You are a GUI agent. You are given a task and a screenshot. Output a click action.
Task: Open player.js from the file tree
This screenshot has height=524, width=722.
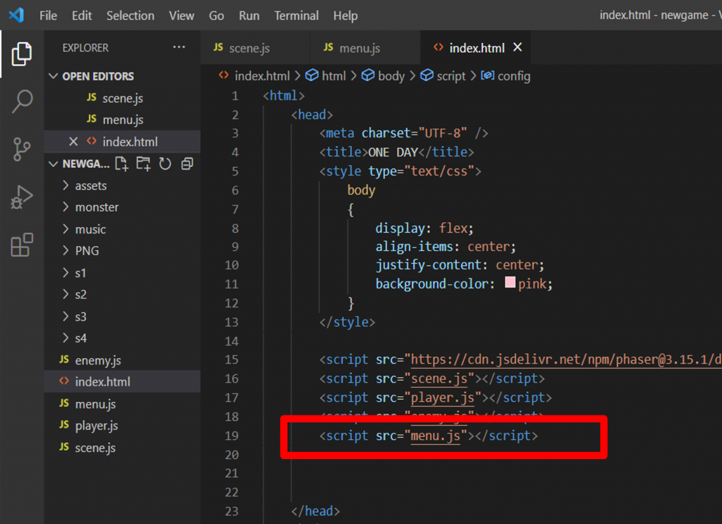point(123,425)
